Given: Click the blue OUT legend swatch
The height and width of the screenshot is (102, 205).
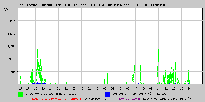Looking at the screenshot, I should click(108, 94).
